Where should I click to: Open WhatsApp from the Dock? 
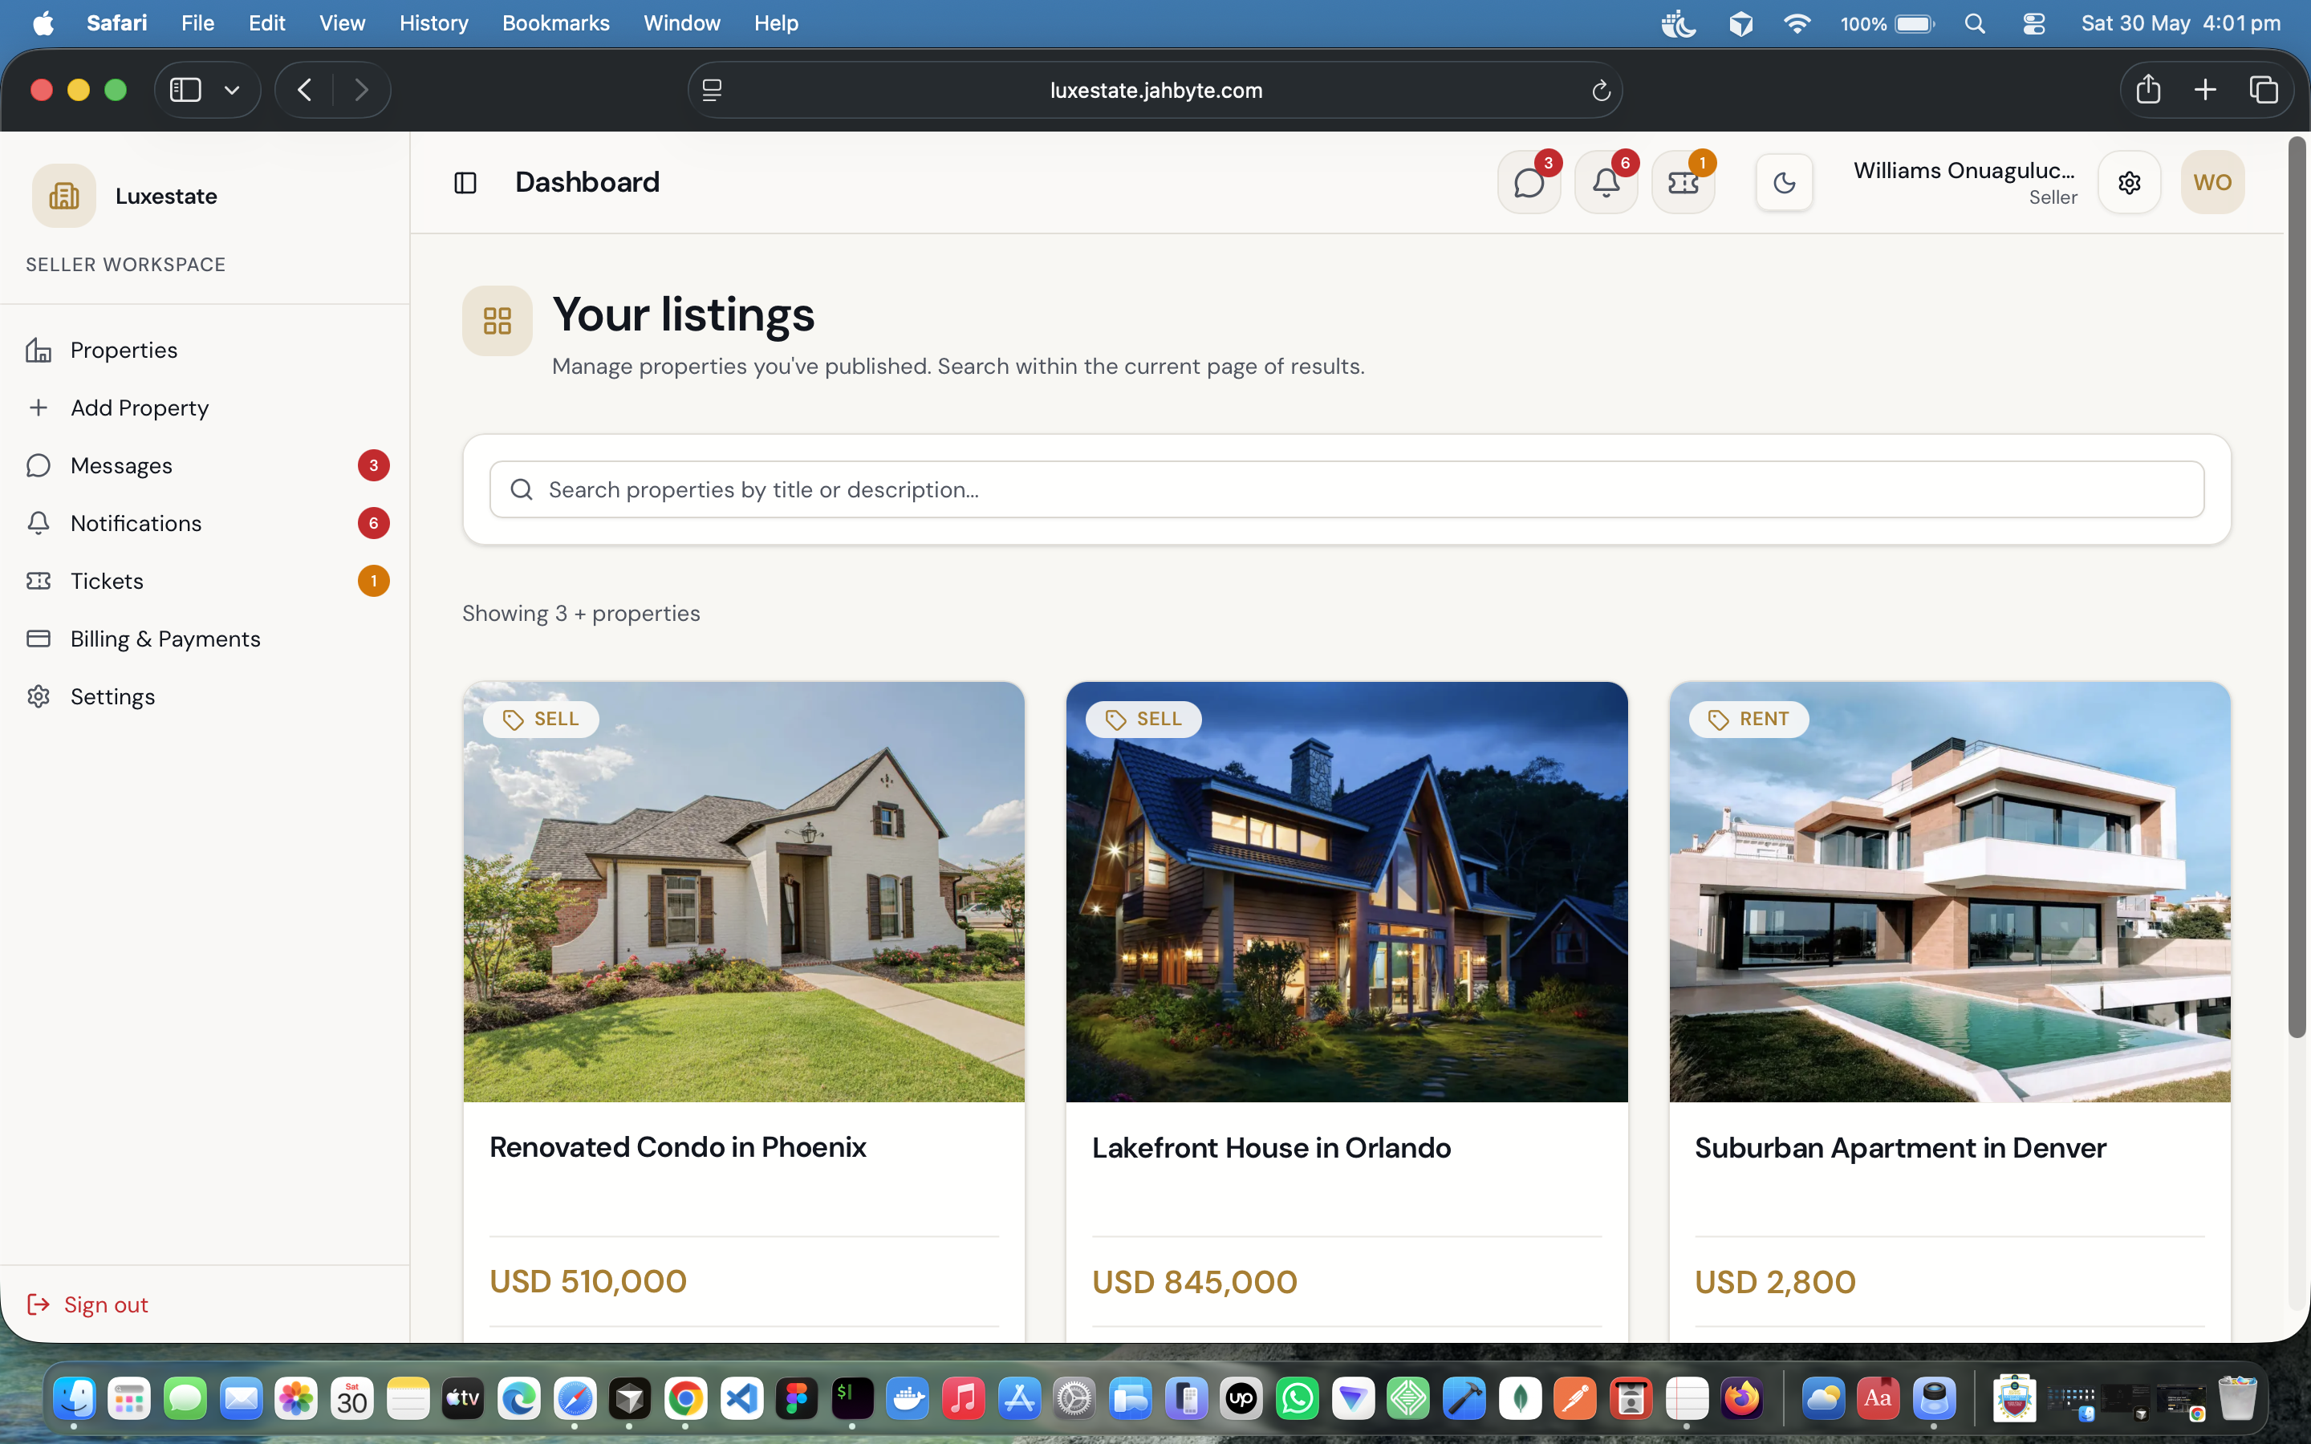(x=1297, y=1399)
